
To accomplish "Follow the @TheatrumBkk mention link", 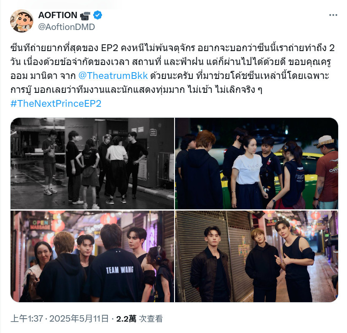I will [x=113, y=76].
